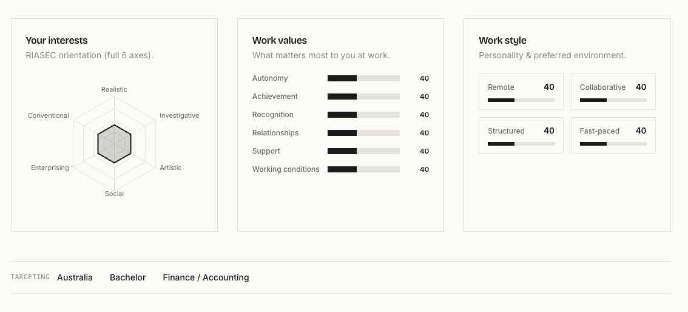The width and height of the screenshot is (688, 312).
Task: Click the Relationships value bar
Action: pos(363,133)
